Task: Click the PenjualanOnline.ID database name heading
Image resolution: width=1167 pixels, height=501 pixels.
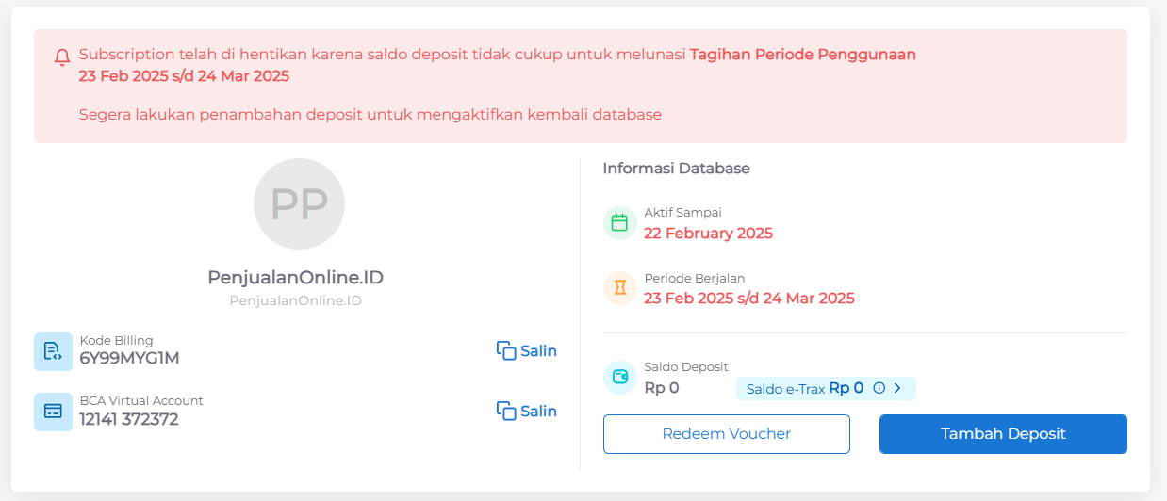Action: pyautogui.click(x=296, y=278)
